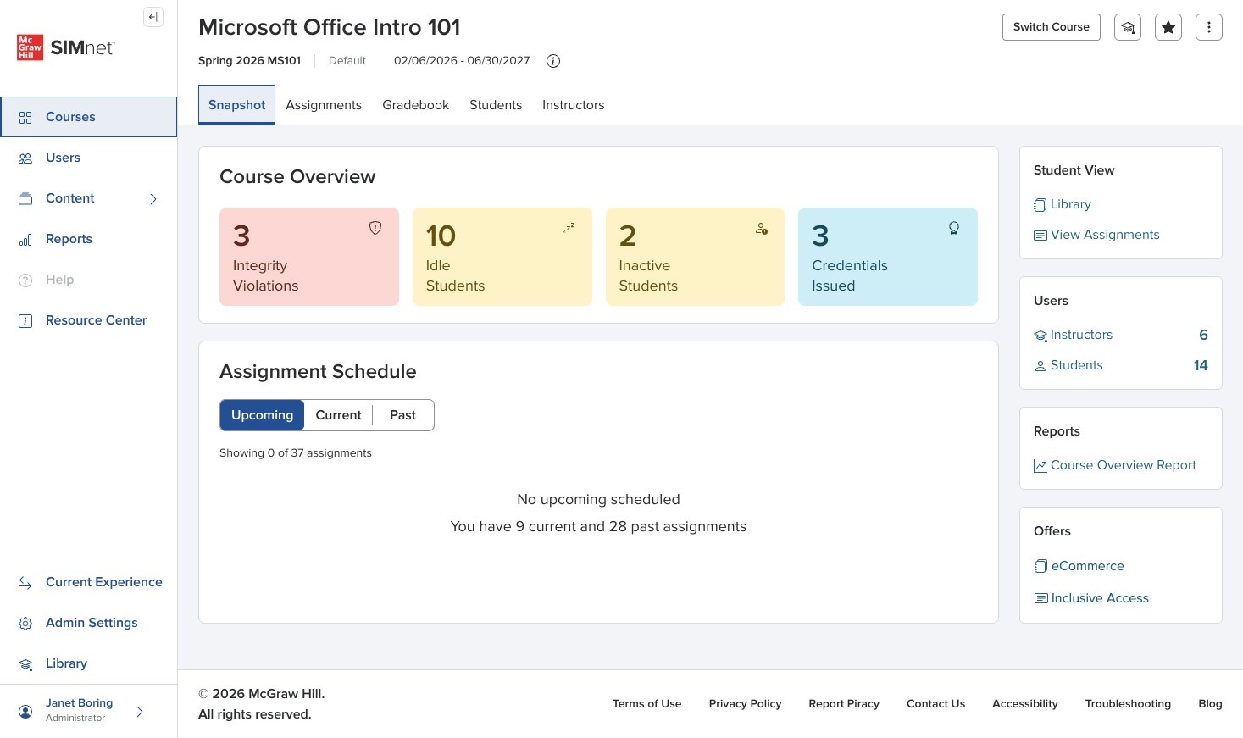Image resolution: width=1243 pixels, height=738 pixels.
Task: Click the Library graduation cap icon in sidebar
Action: [x=25, y=664]
